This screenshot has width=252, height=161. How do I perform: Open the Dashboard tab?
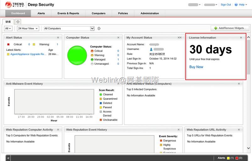(x=18, y=13)
